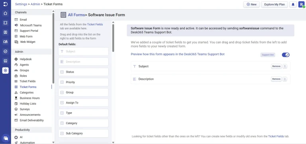Open the Tickets icon in left rail
The width and height of the screenshot is (306, 144).
coord(6,23)
